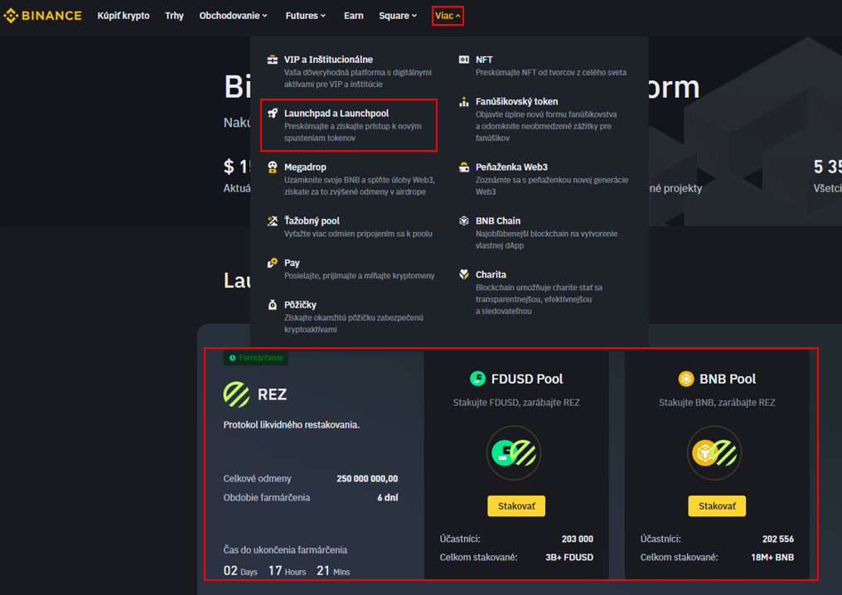842x595 pixels.
Task: Expand the Square dropdown
Action: tap(398, 16)
